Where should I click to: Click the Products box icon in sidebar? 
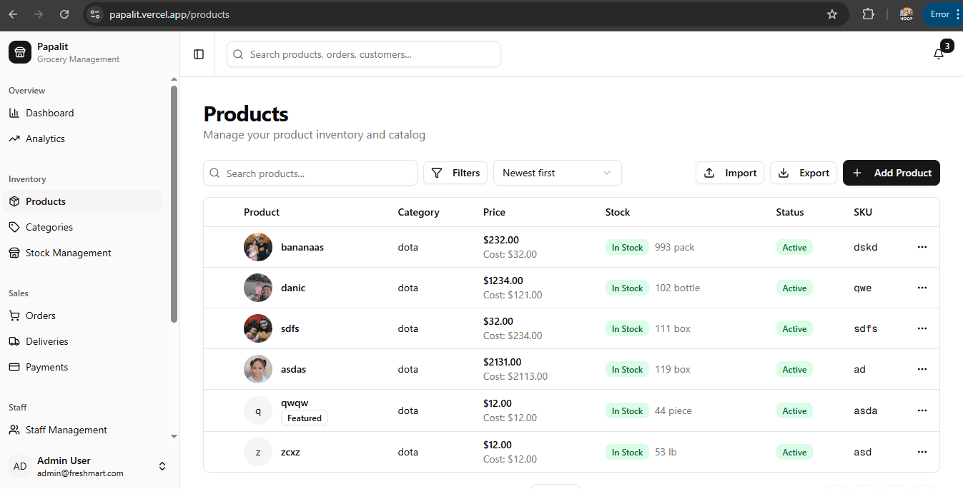point(14,201)
